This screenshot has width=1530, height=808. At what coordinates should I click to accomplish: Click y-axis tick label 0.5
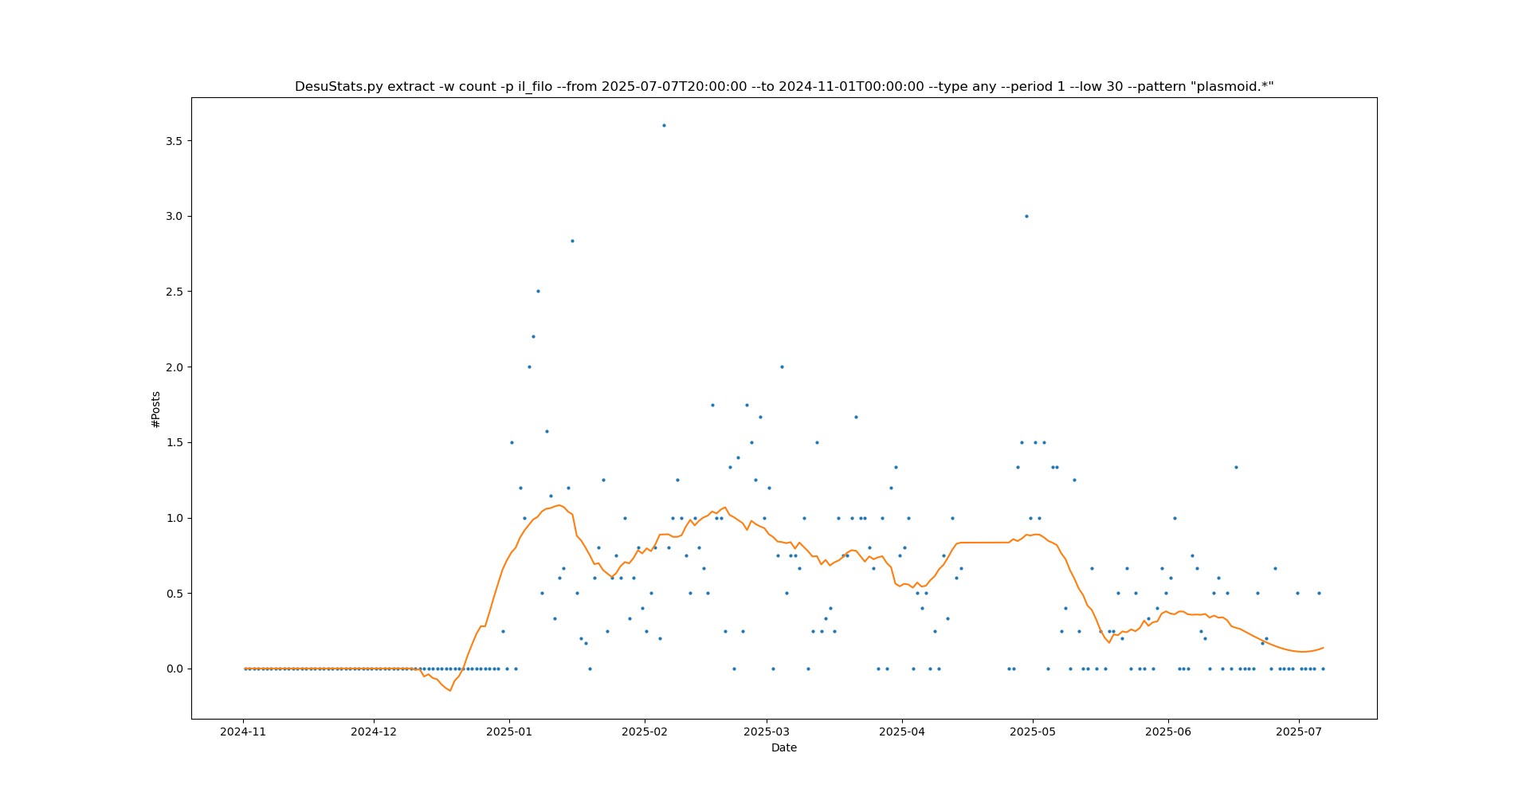click(174, 594)
